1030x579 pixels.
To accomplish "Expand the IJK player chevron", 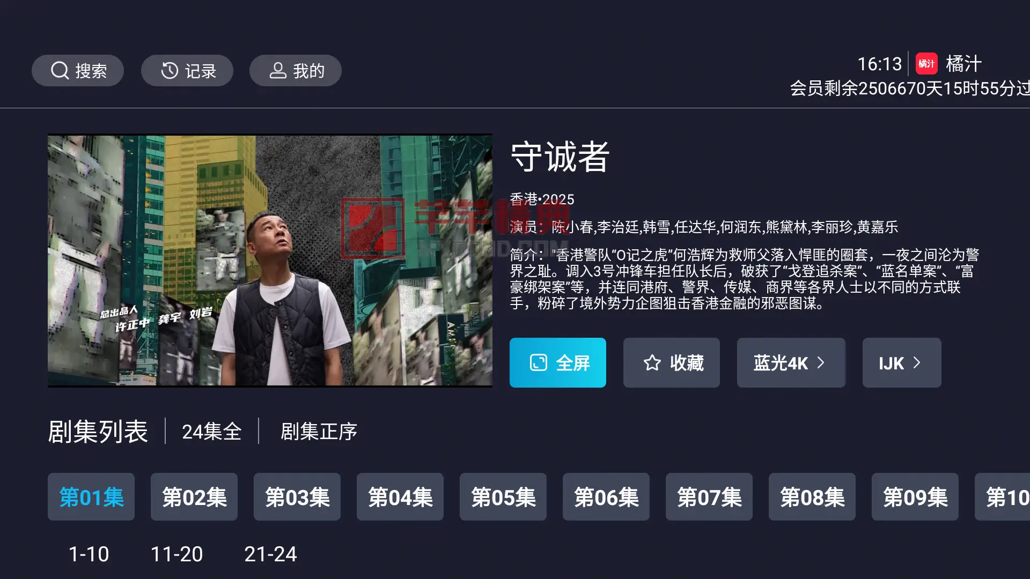I will click(917, 362).
